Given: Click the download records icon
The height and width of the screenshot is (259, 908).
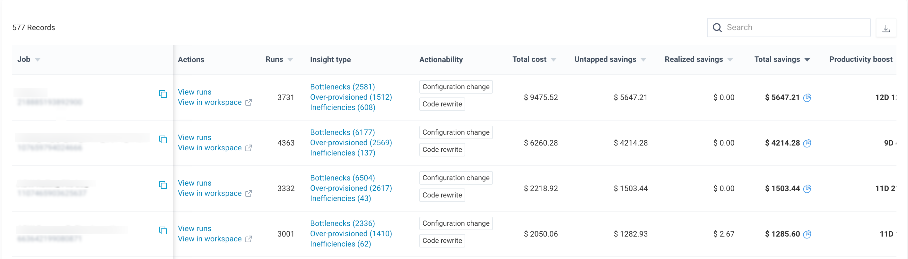Looking at the screenshot, I should pyautogui.click(x=886, y=28).
